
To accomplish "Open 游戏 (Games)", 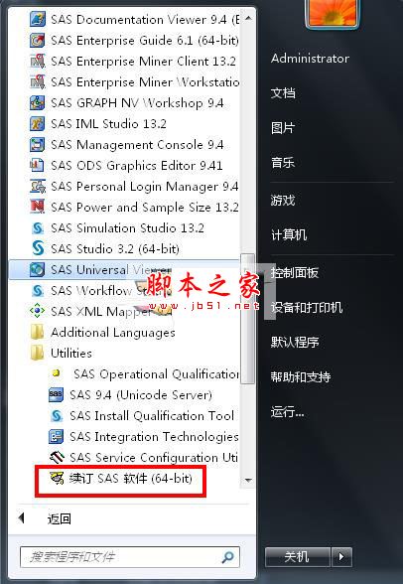I will (283, 200).
